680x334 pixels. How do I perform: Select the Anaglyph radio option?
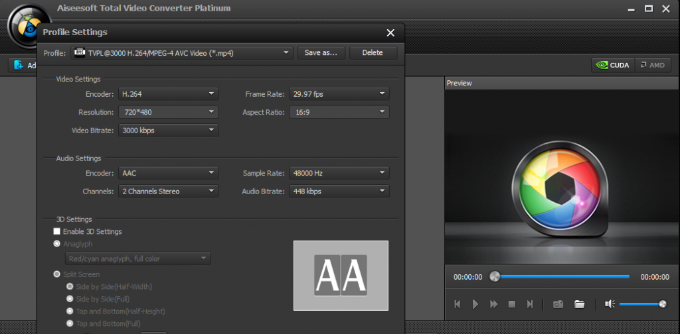tap(57, 244)
